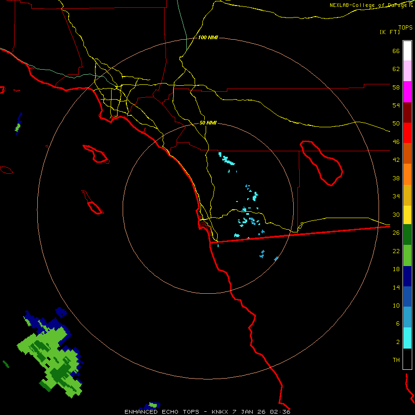Click the yellow 34 kft legend swatch

[x=407, y=215]
